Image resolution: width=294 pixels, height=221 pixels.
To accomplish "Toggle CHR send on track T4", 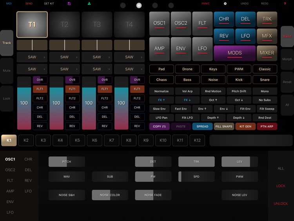I will (x=137, y=108).
